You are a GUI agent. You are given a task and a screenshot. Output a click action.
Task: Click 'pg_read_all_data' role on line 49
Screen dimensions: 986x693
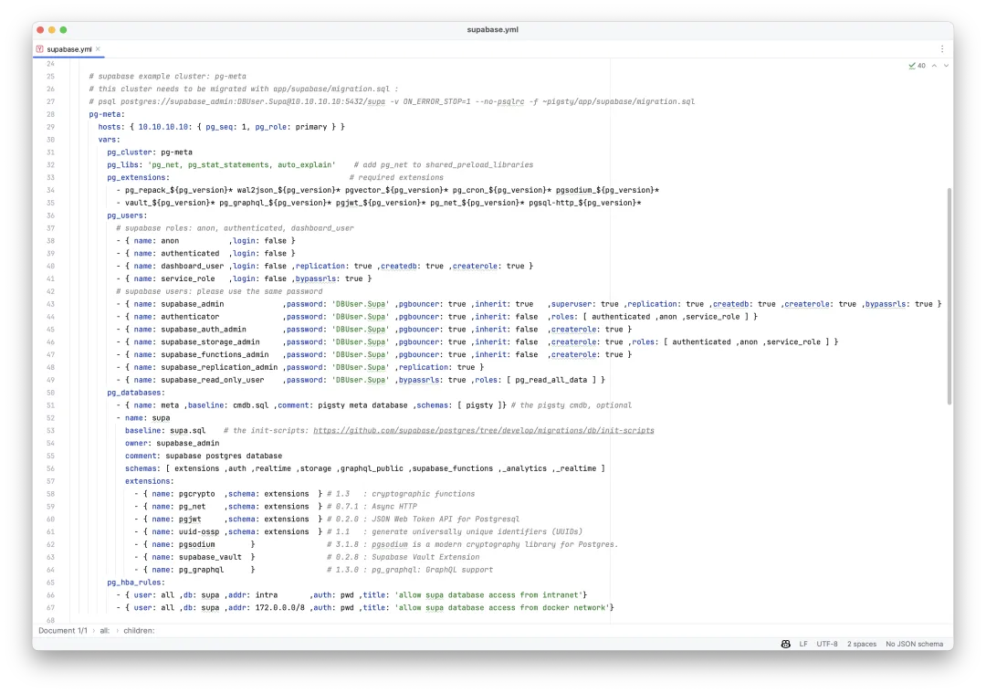click(x=551, y=380)
